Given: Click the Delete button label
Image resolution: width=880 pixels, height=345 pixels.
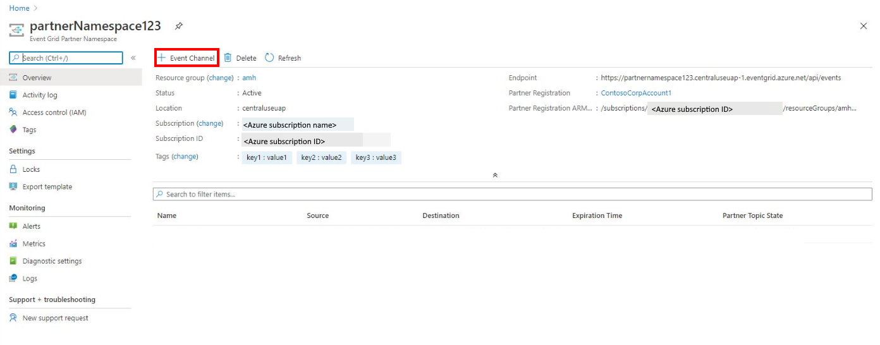Looking at the screenshot, I should pos(247,58).
